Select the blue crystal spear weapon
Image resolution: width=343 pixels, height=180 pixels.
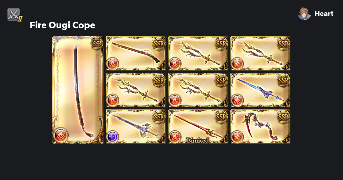(260, 90)
